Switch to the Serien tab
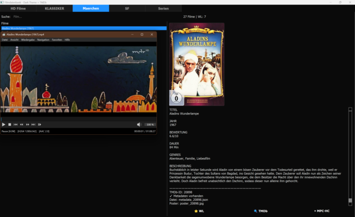Screen dimensions: 355x217 coord(164,8)
